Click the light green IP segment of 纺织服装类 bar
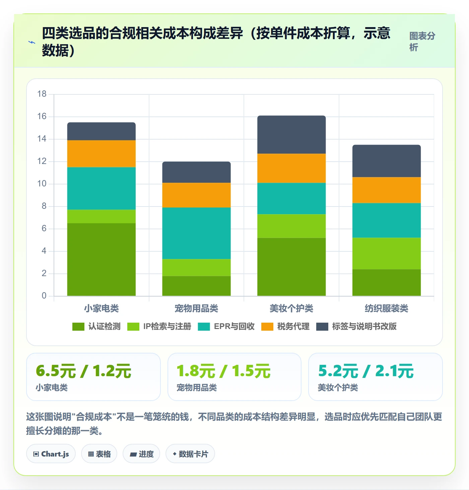The image size is (469, 490). (x=387, y=253)
